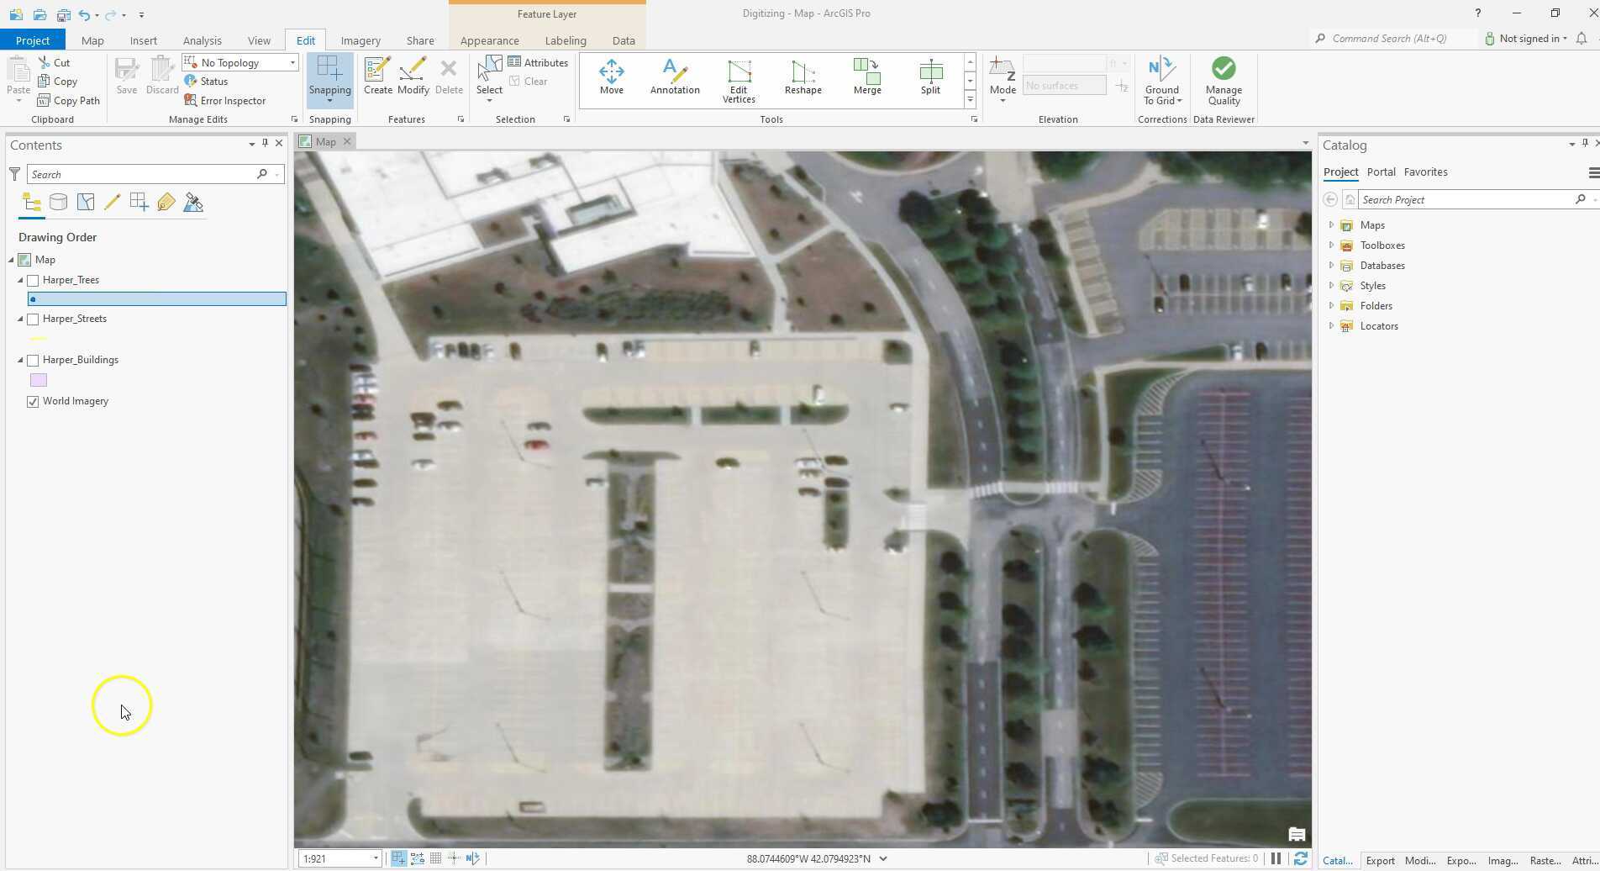Open the Portal tab in Catalog
The width and height of the screenshot is (1600, 871).
tap(1381, 172)
